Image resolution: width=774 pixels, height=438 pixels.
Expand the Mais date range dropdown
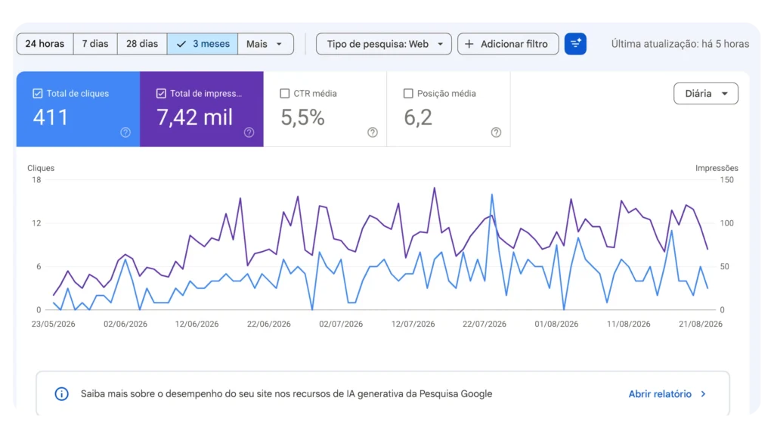(x=265, y=44)
